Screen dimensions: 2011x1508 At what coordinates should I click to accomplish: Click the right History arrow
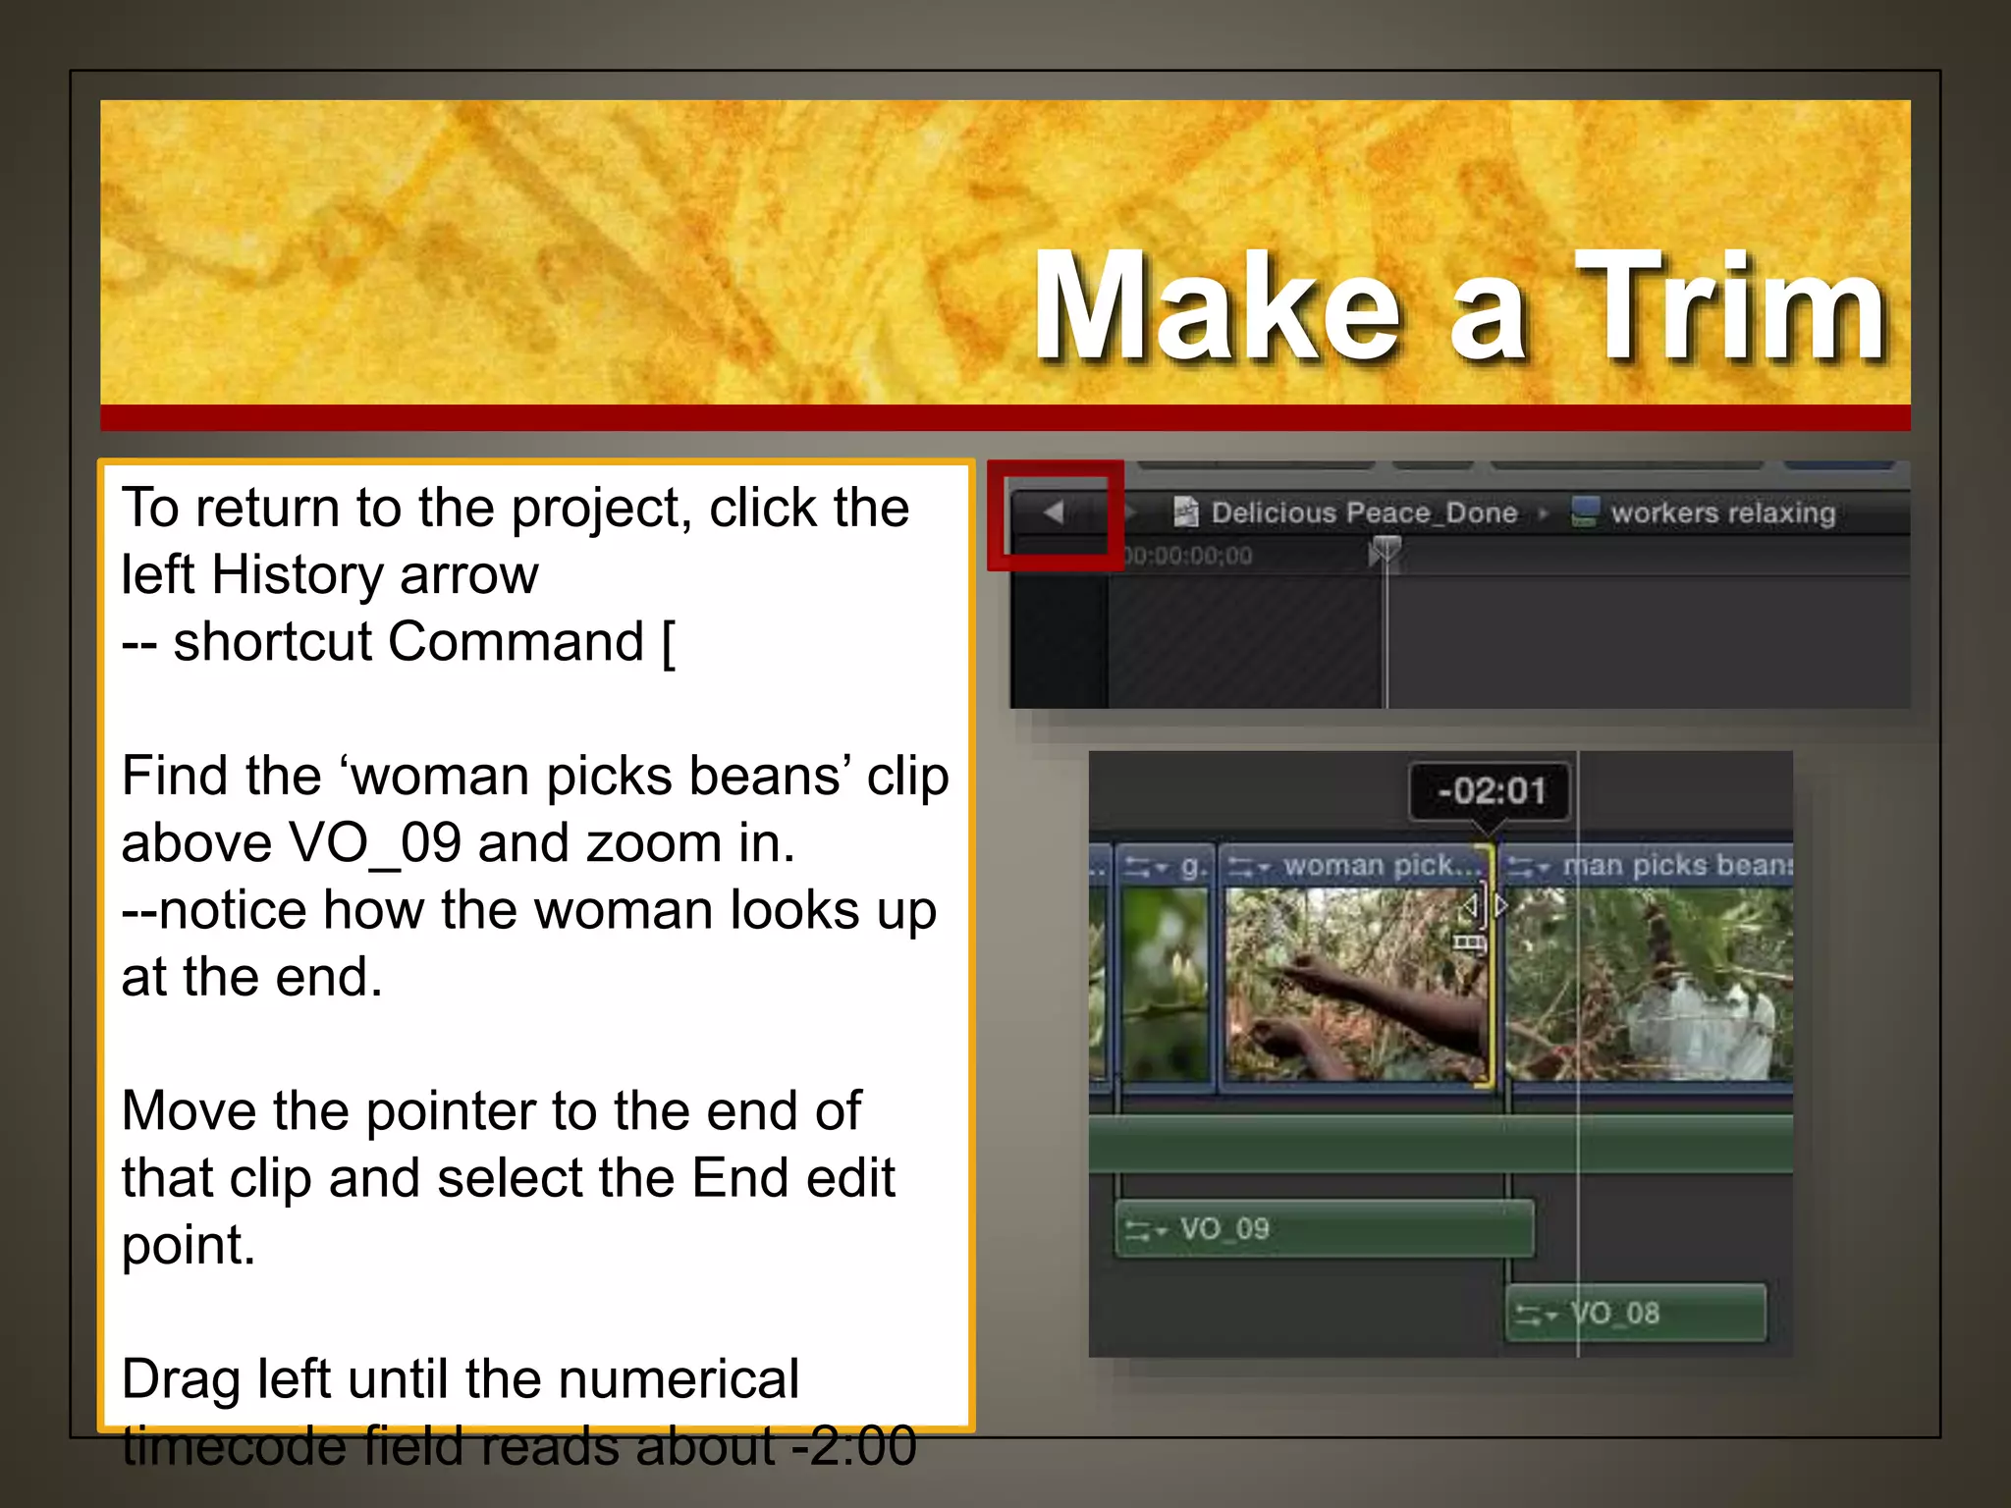pyautogui.click(x=1130, y=512)
